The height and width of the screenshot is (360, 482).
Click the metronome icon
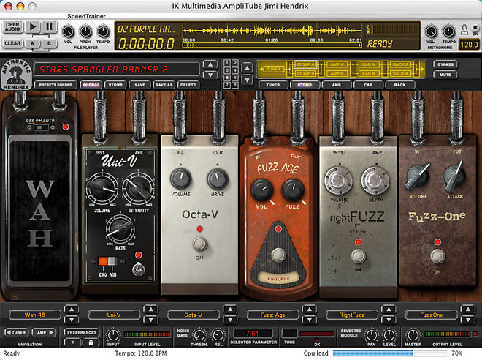[464, 30]
